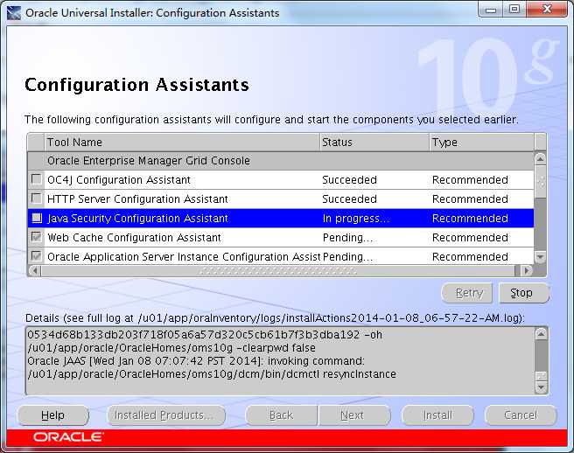Click the Details log scrollbar thumb
Image resolution: width=574 pixels, height=453 pixels.
541,376
